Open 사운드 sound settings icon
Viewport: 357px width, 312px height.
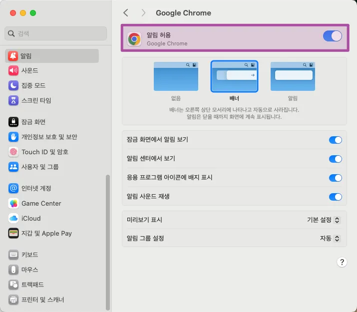[13, 70]
